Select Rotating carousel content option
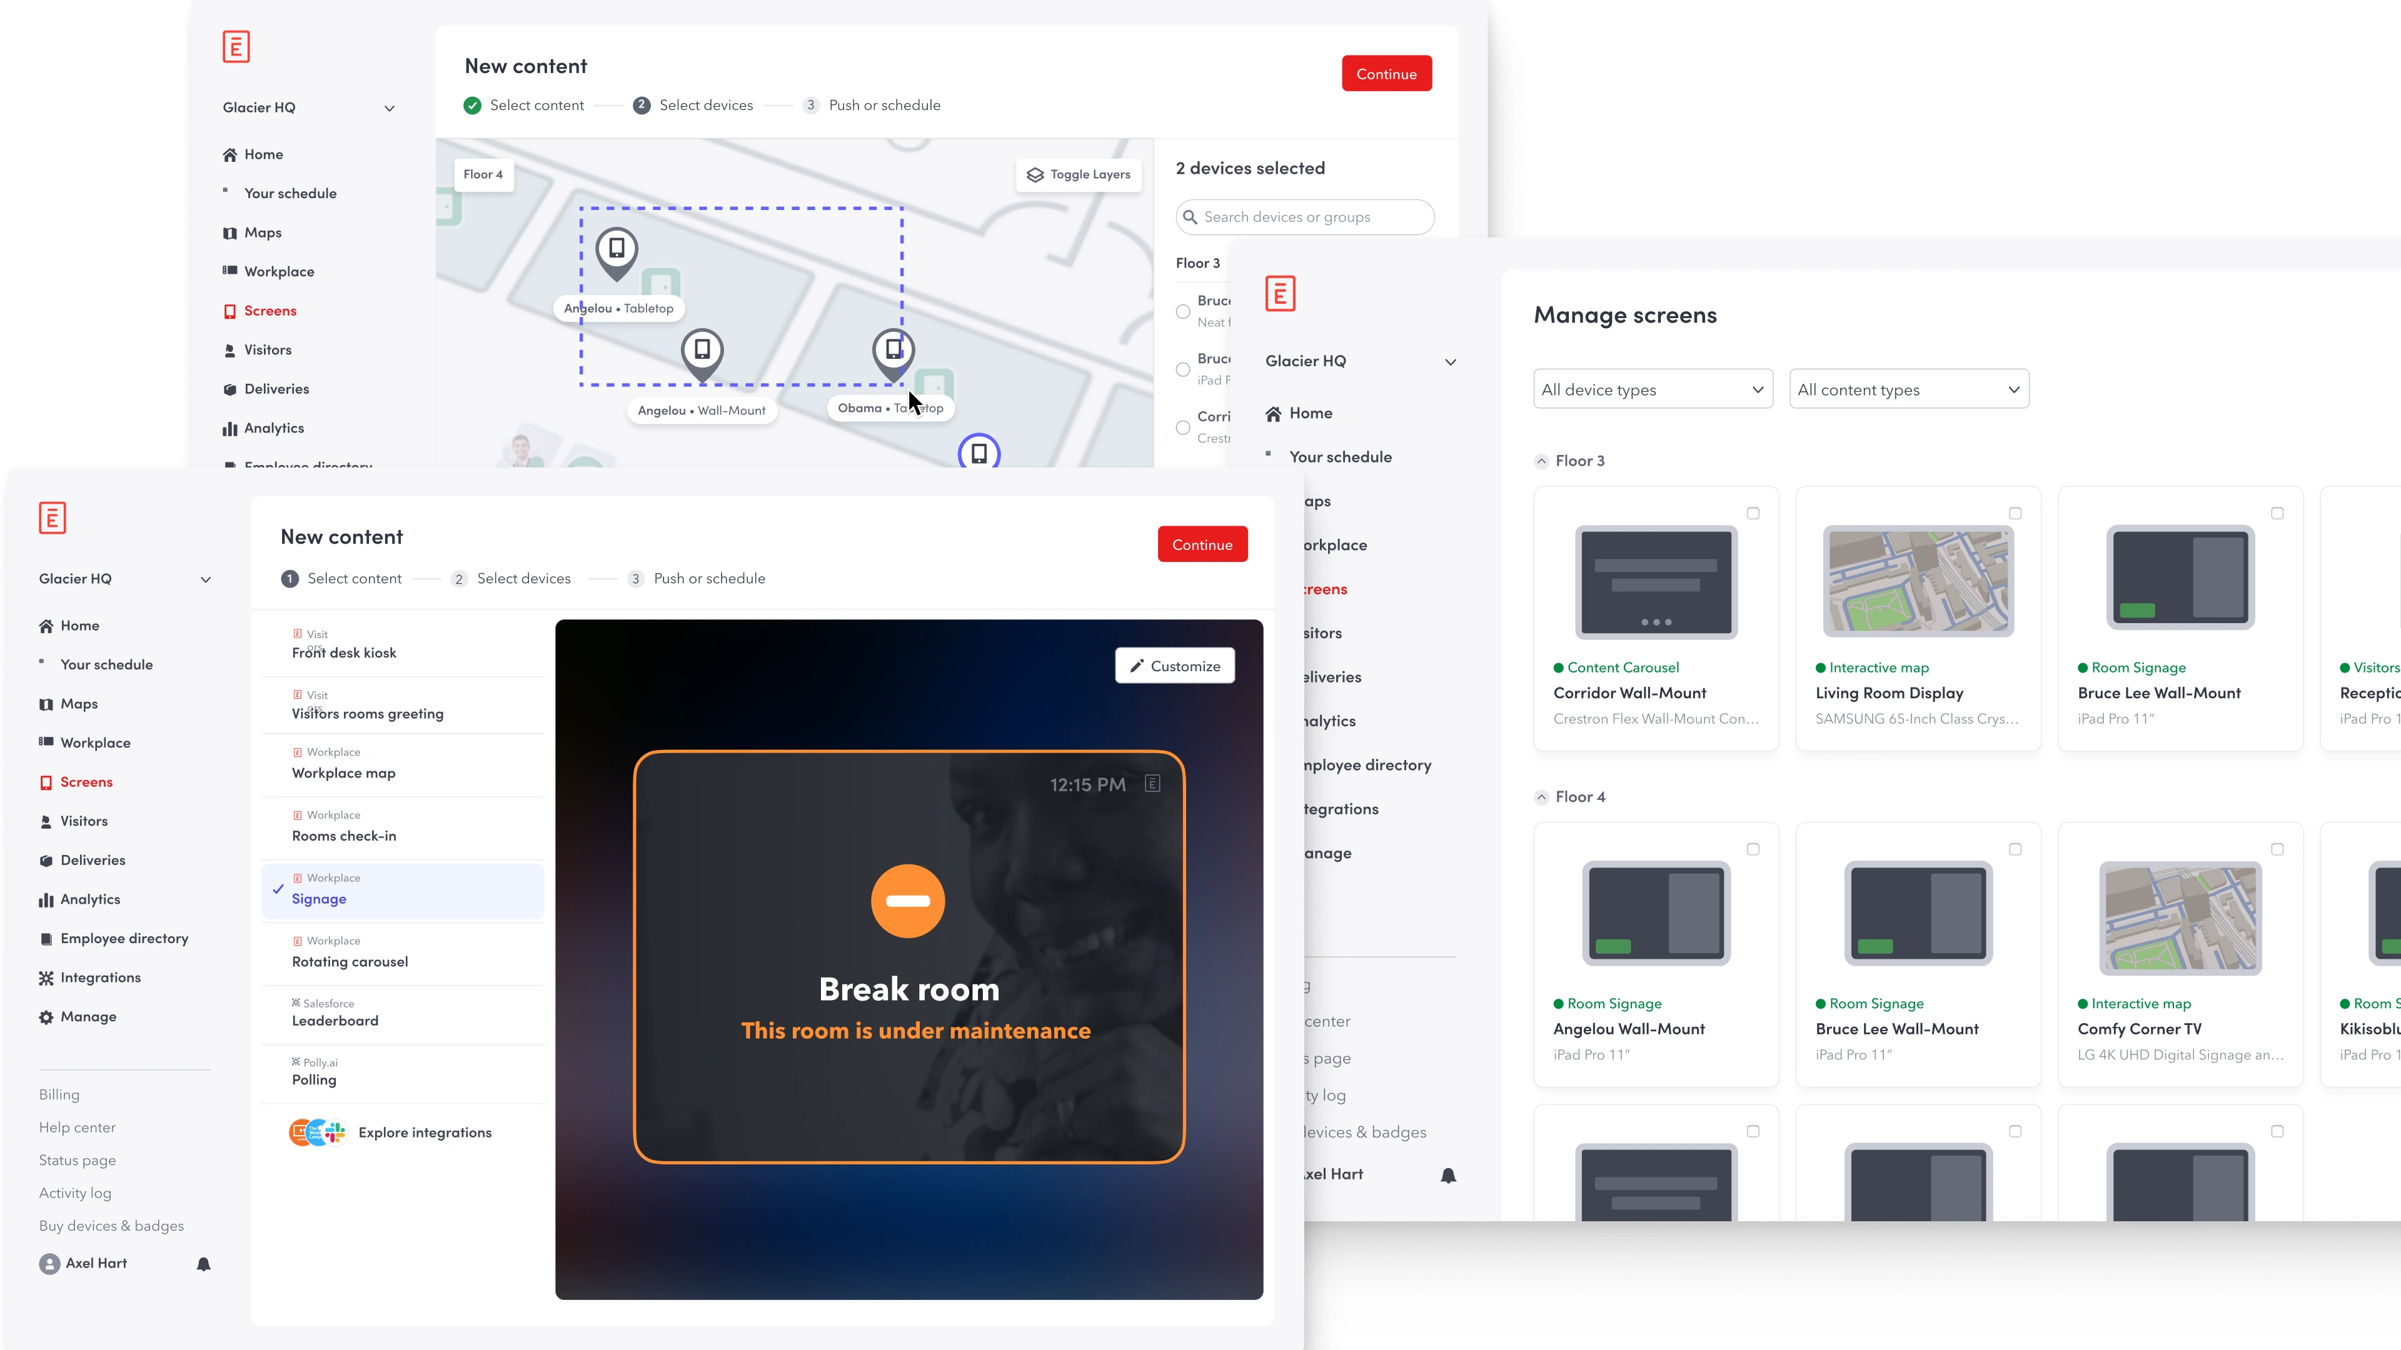Viewport: 2401px width, 1350px height. click(x=403, y=953)
